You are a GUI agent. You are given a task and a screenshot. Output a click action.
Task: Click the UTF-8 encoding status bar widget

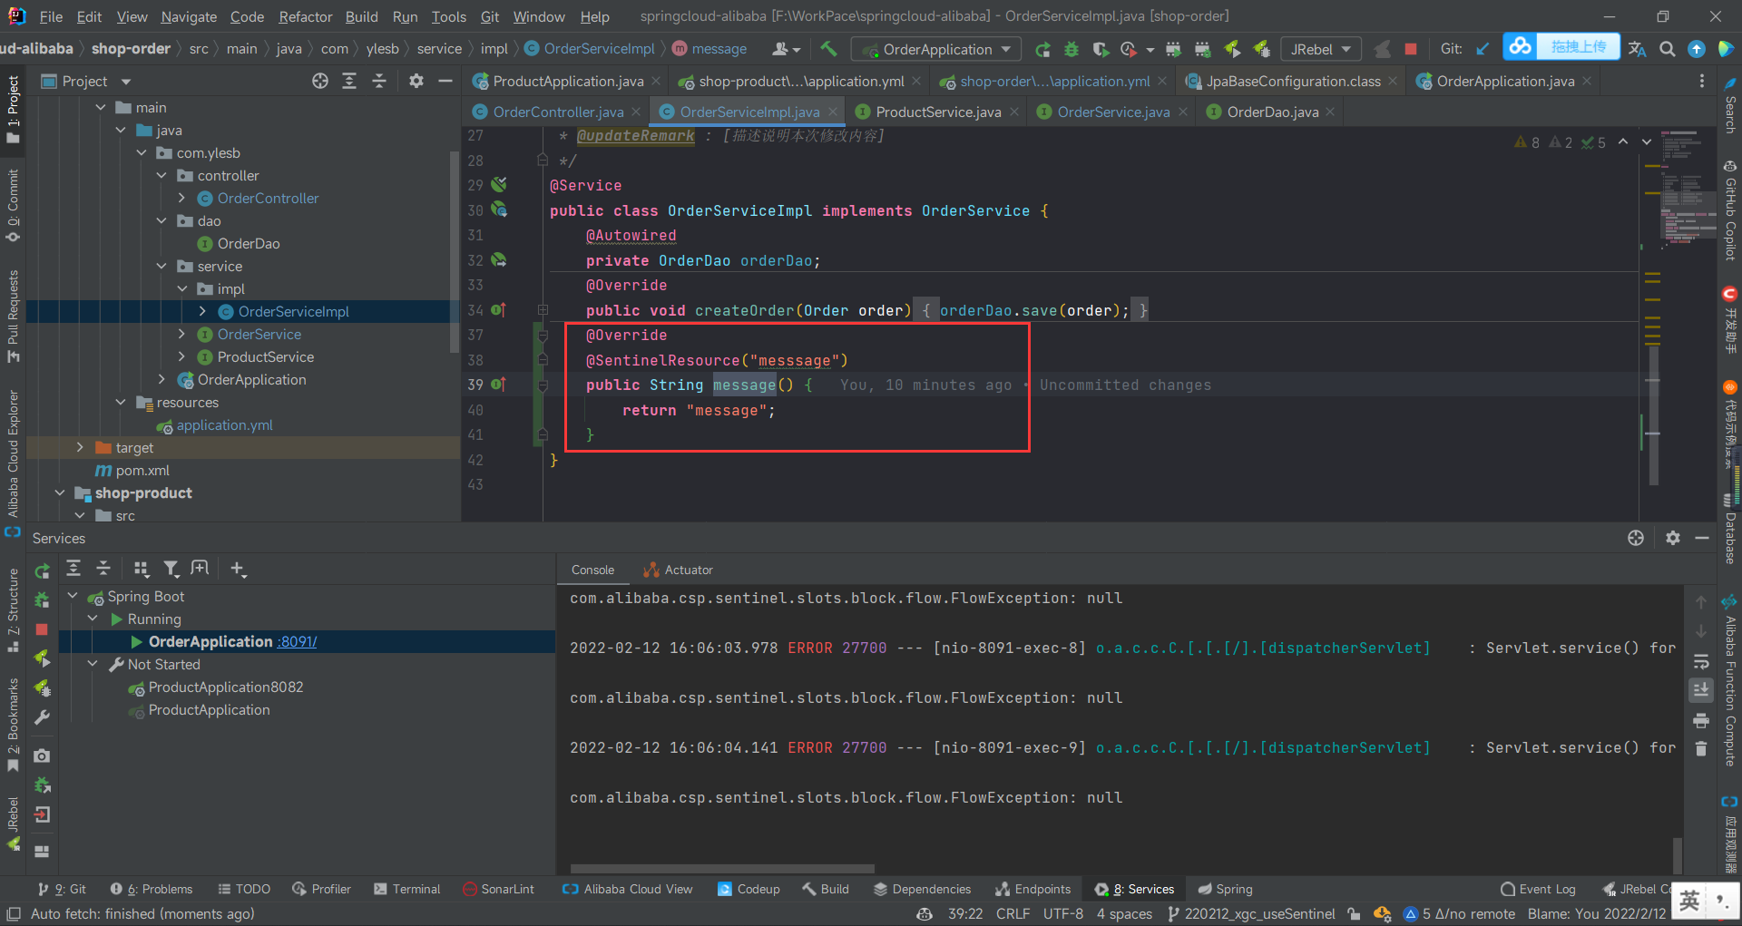(1062, 913)
